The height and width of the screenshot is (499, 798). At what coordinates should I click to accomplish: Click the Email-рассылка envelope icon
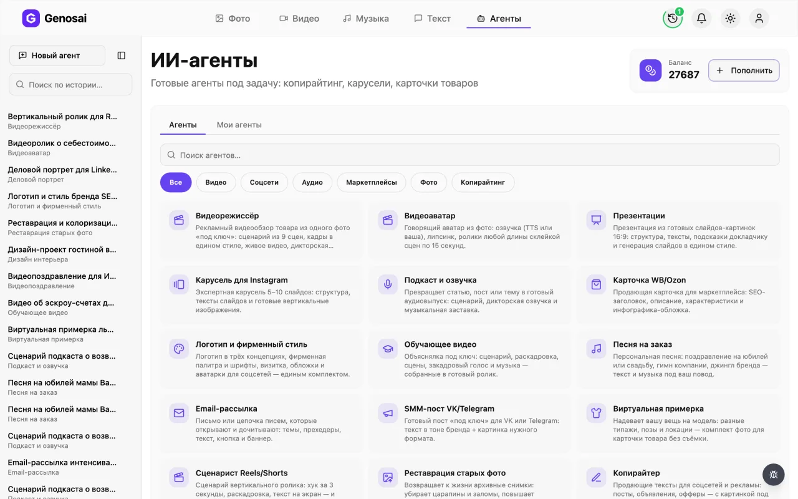pyautogui.click(x=179, y=413)
